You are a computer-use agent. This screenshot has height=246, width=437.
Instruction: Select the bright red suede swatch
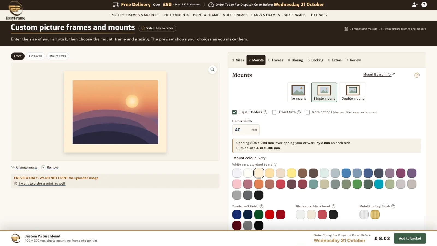coord(270,215)
